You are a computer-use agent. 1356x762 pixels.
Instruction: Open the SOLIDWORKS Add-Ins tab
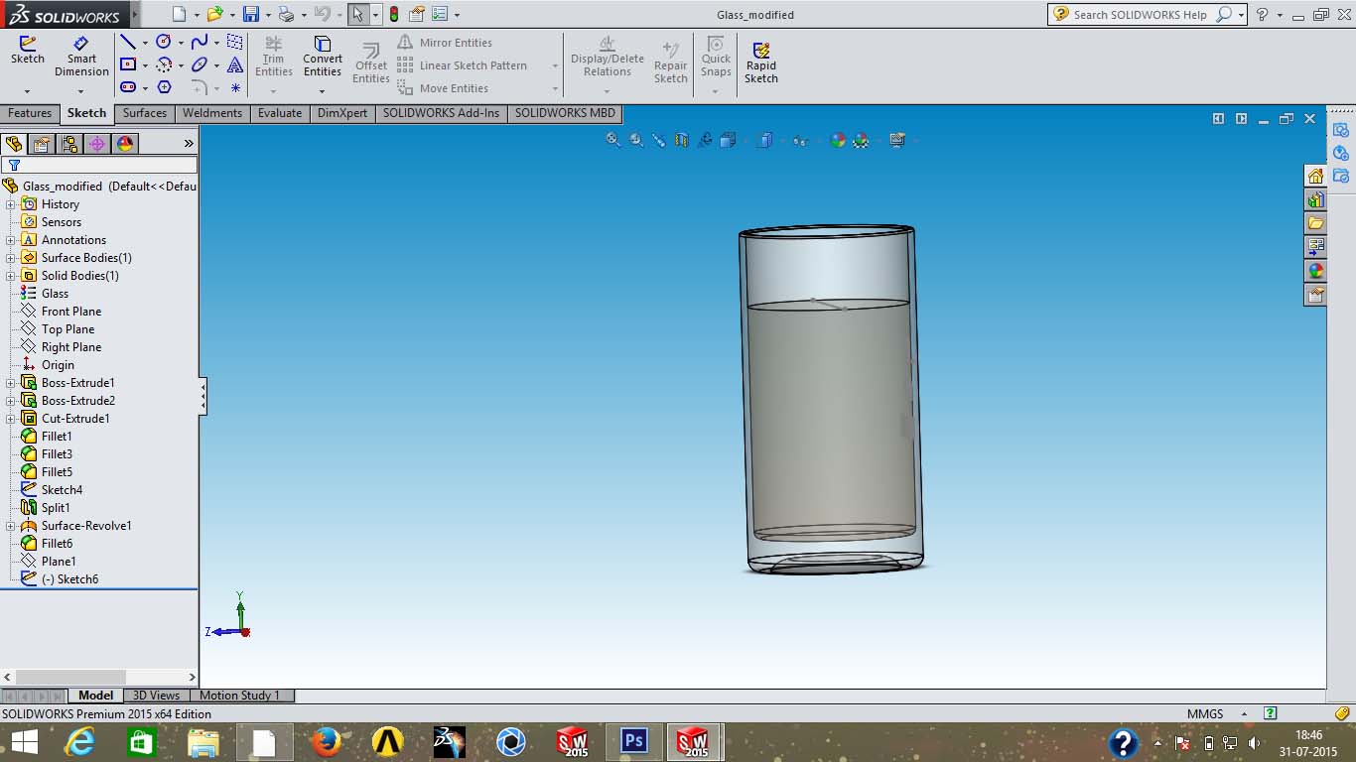tap(442, 113)
